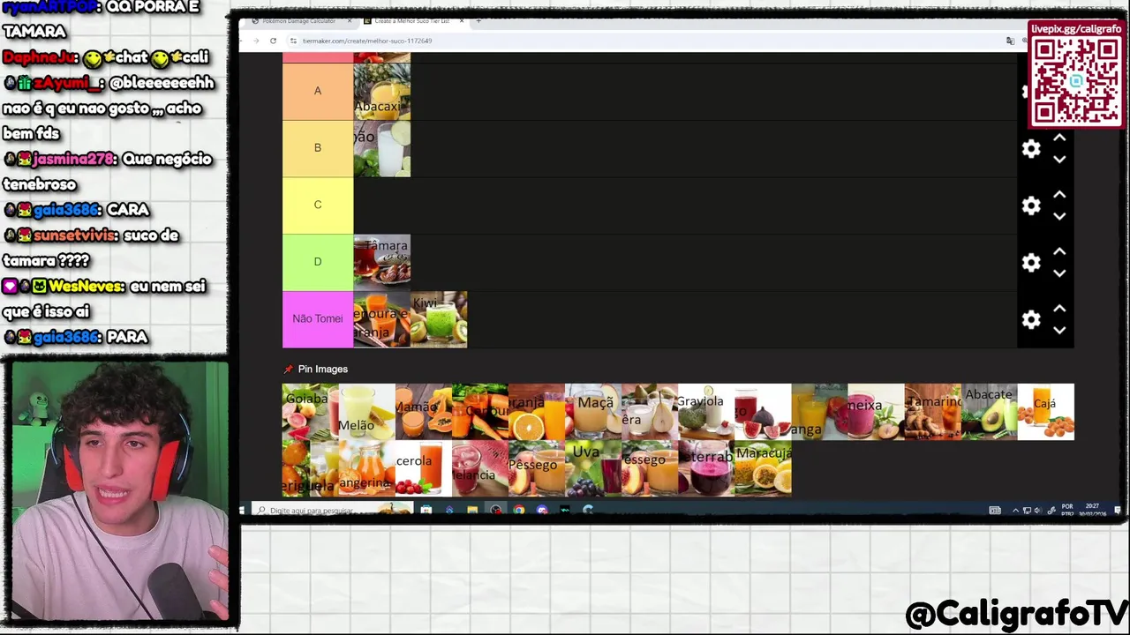Open the translate page icon in address bar
This screenshot has width=1130, height=635.
(x=1010, y=41)
